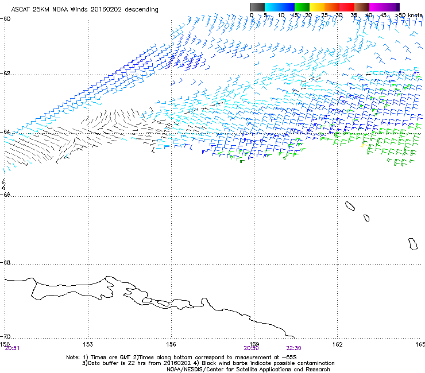Click the brown 35-40 knots legend segment

pyautogui.click(x=362, y=7)
